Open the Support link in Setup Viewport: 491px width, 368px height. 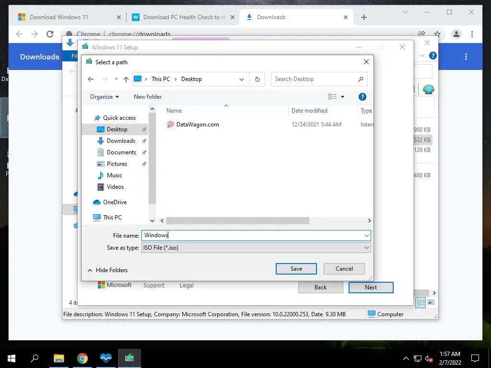[154, 286]
